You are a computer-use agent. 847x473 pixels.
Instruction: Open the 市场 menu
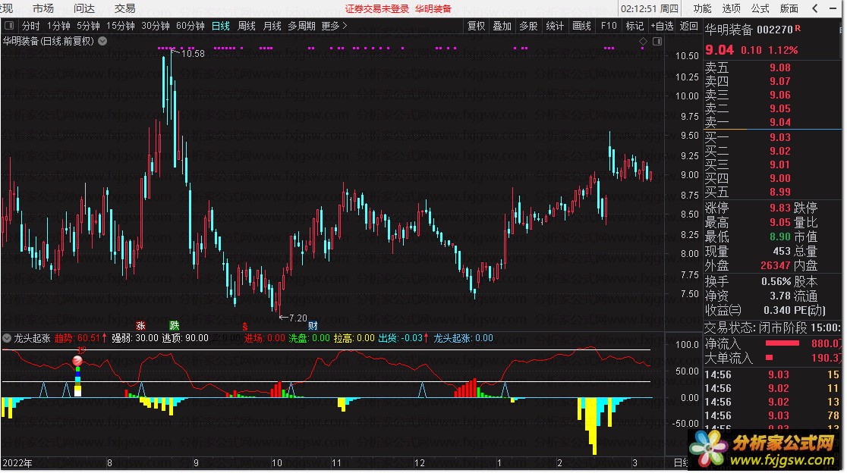pyautogui.click(x=43, y=8)
